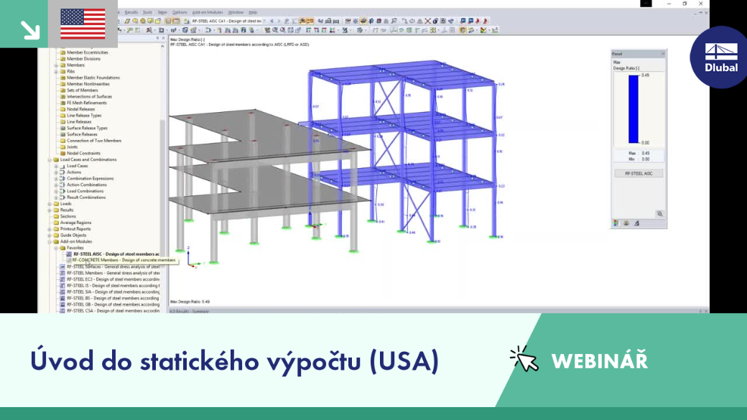The image size is (747, 420).
Task: Click the RF-STEEL AISC button in Panel
Action: click(639, 173)
